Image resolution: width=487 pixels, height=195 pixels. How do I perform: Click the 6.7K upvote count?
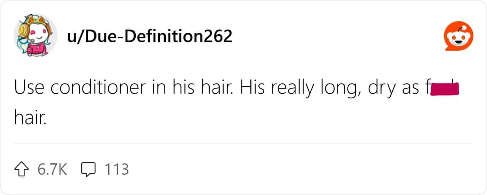coord(52,169)
